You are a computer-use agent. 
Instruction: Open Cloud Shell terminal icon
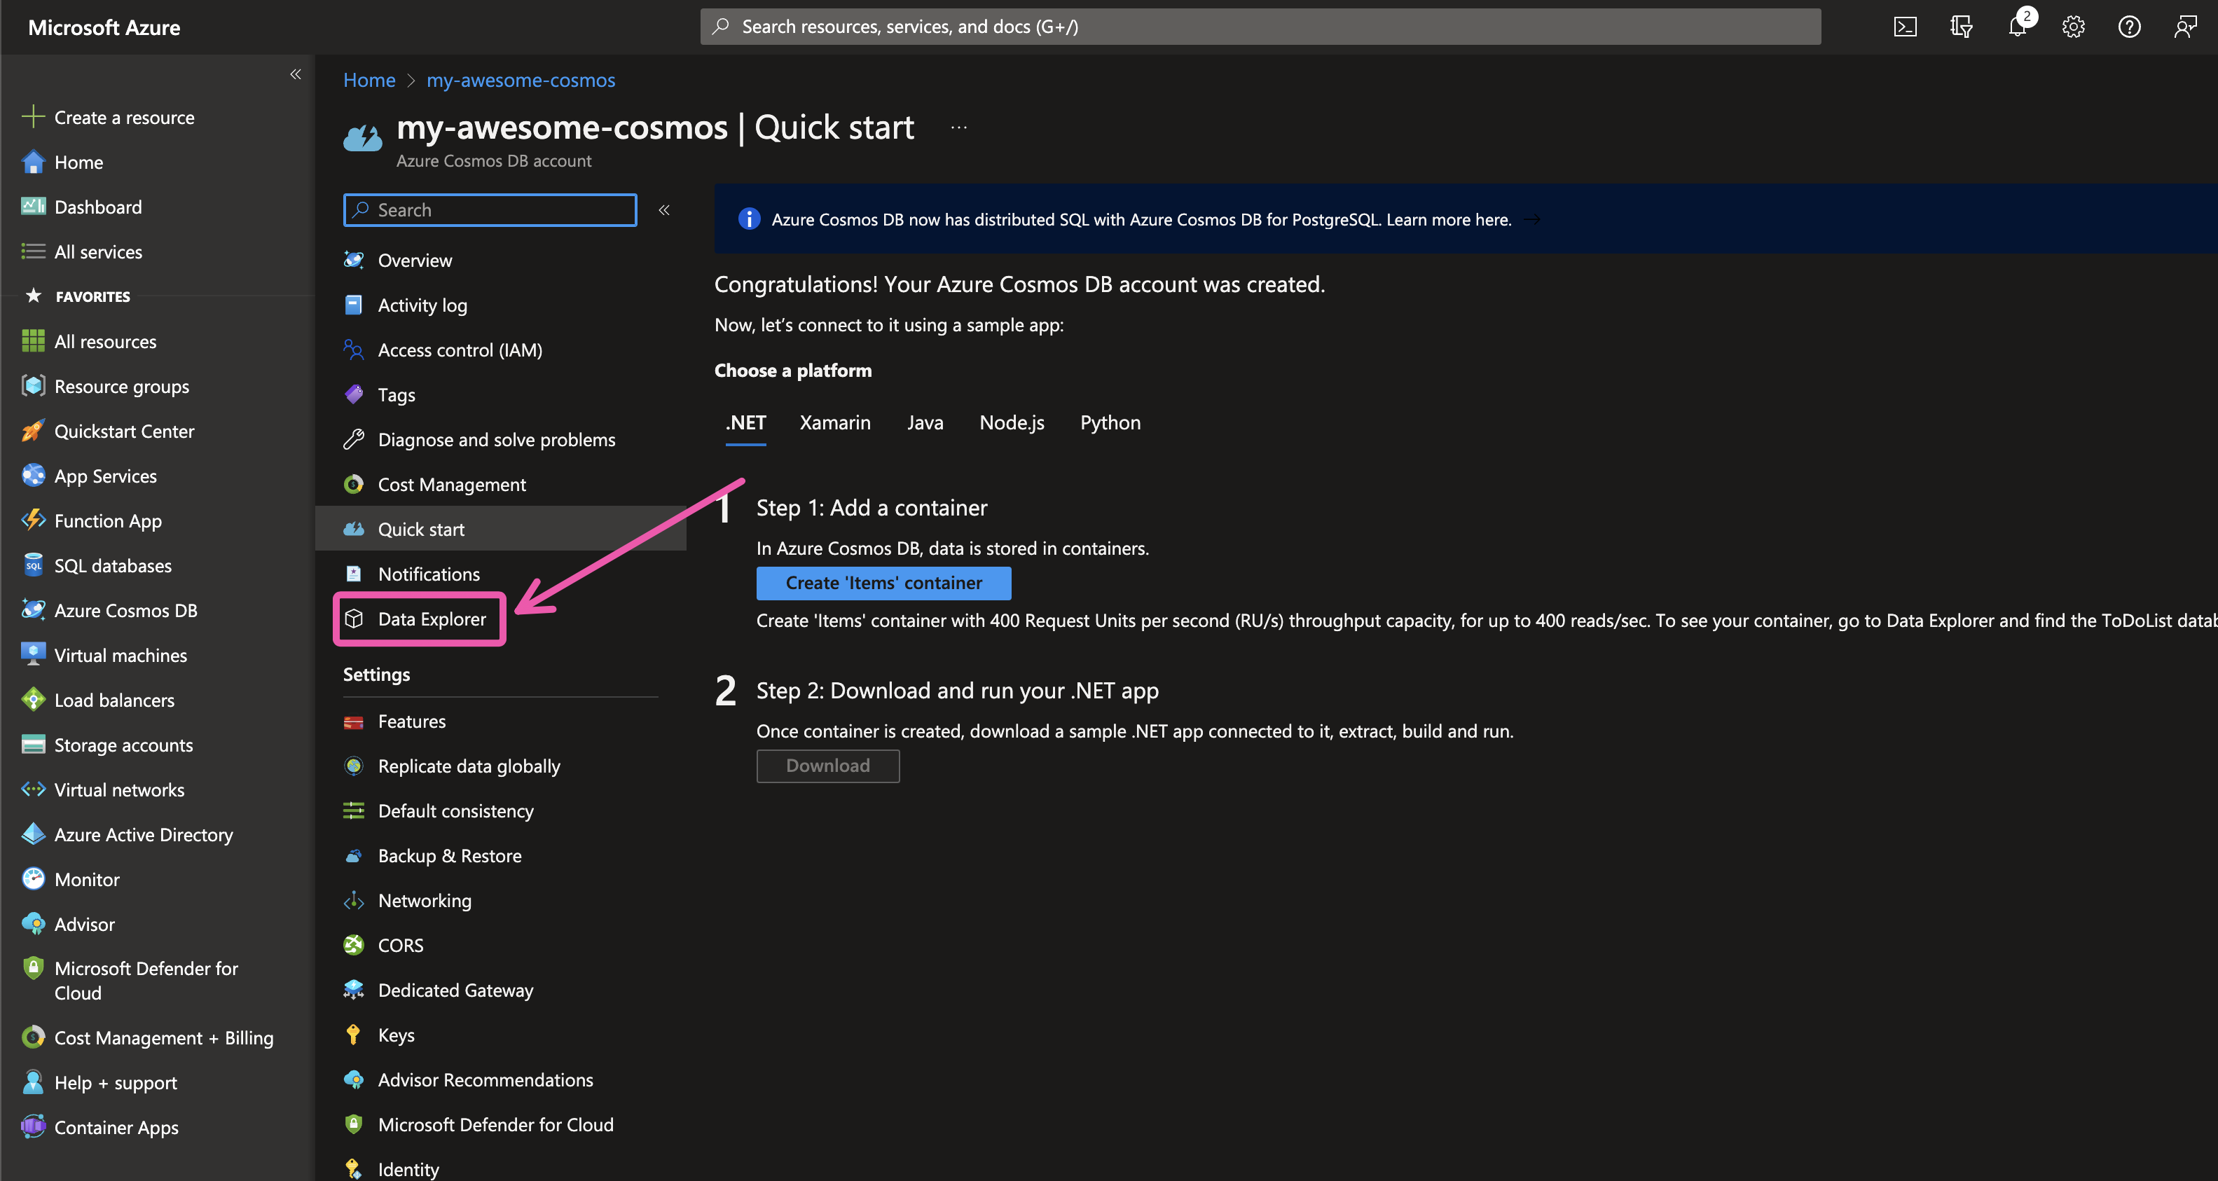1905,27
